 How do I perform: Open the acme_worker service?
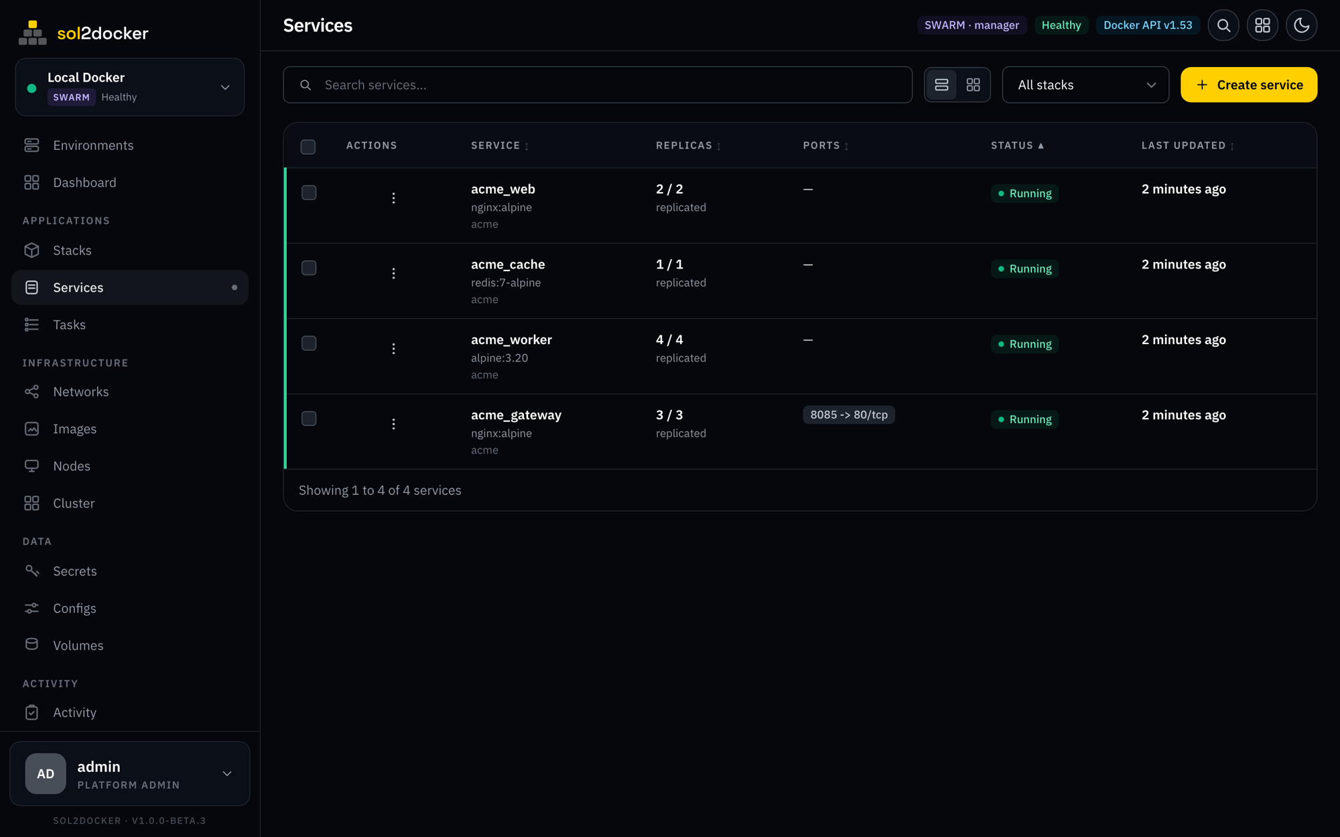511,340
